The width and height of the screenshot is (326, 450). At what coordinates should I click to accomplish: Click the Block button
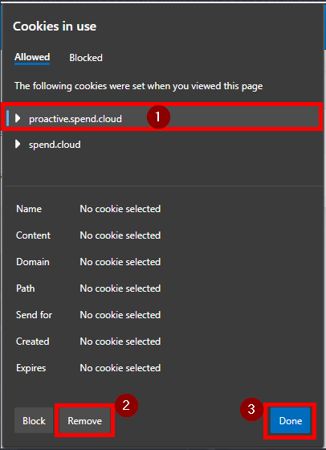[34, 420]
